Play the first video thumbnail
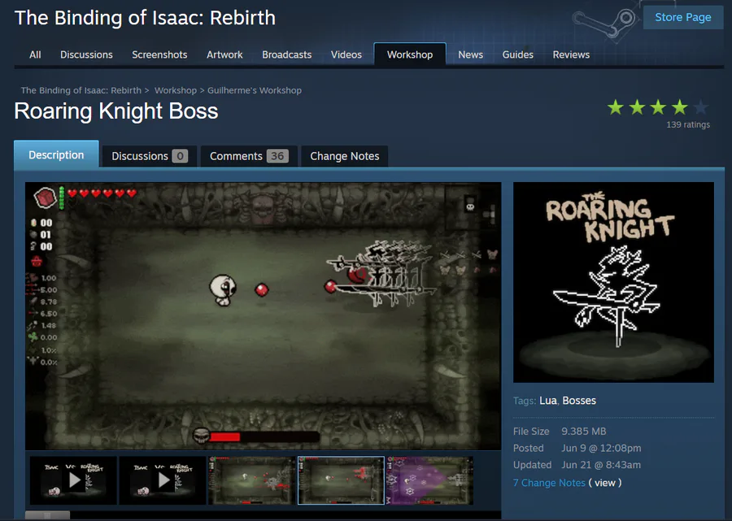 tap(73, 480)
